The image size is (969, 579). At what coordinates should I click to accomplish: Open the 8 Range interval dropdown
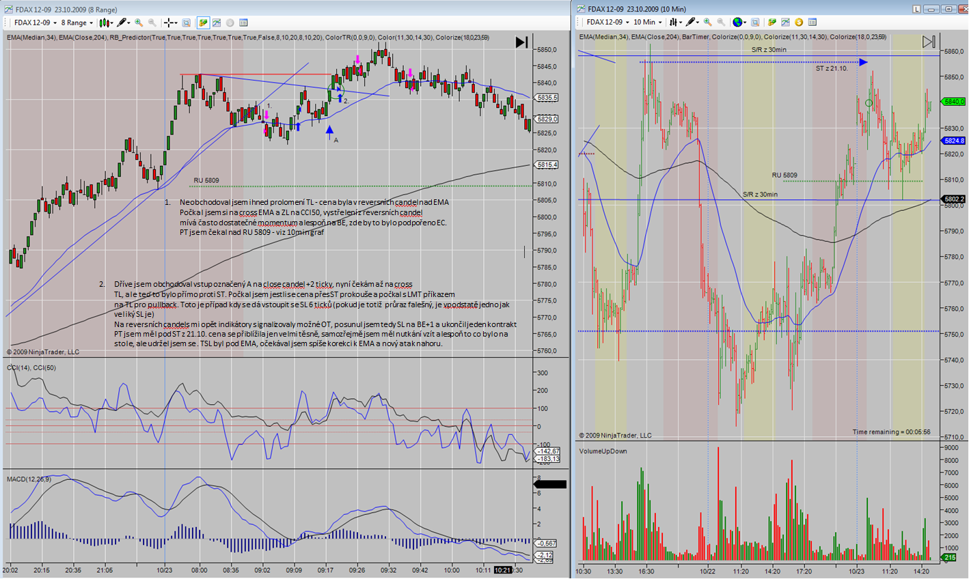pos(77,23)
